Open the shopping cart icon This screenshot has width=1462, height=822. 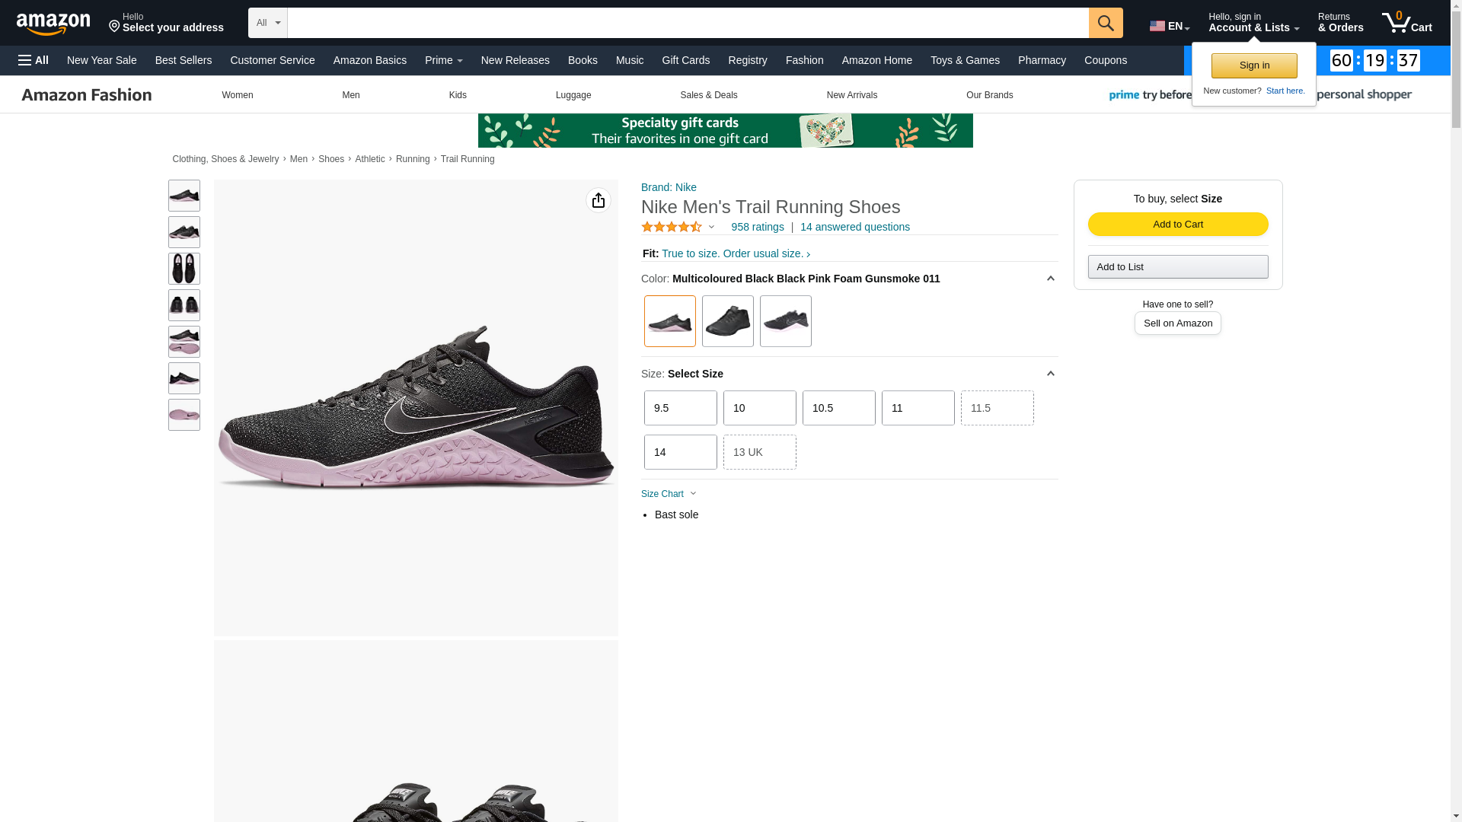(x=1406, y=23)
